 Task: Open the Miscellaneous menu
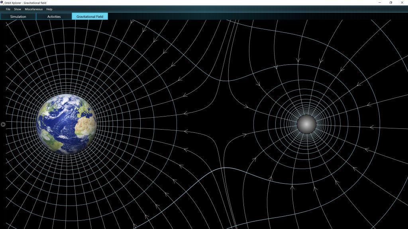[x=33, y=9]
